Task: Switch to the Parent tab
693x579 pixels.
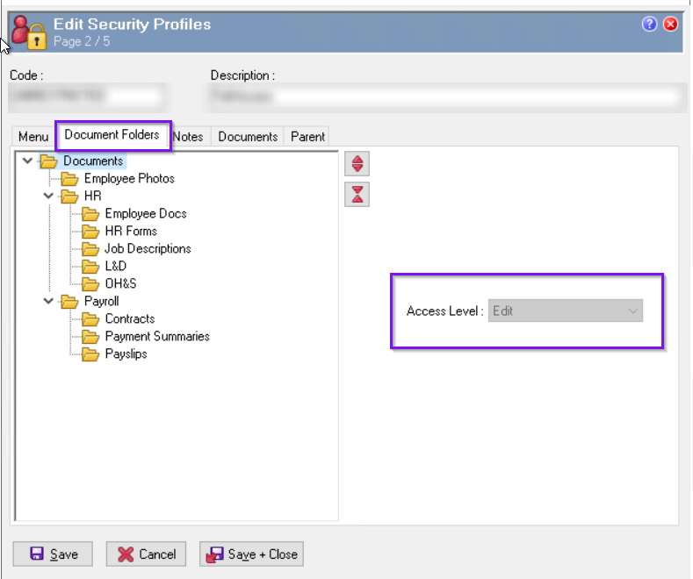Action: (307, 137)
